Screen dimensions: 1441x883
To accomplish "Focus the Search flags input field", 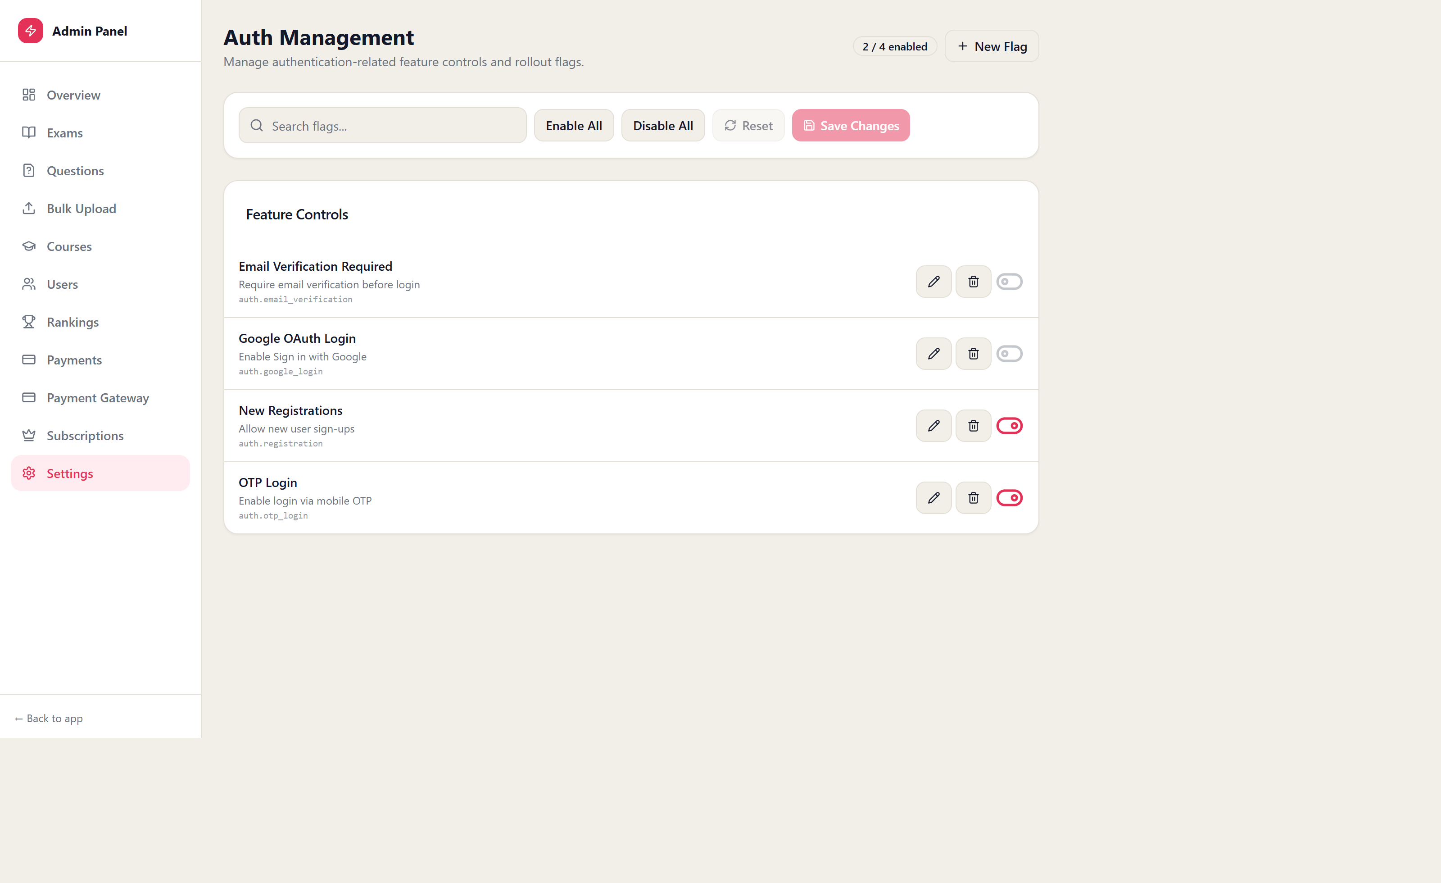I will pyautogui.click(x=382, y=125).
